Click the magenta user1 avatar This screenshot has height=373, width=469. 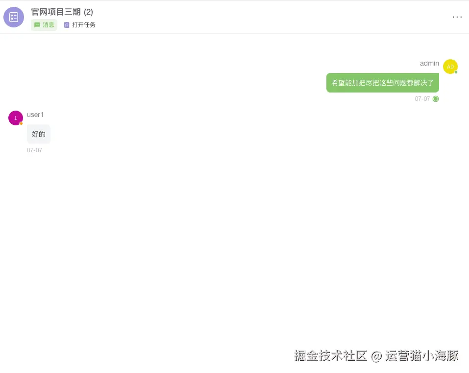[16, 118]
